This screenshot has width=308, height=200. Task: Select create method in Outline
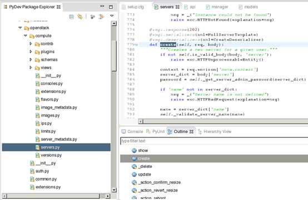click(x=214, y=158)
